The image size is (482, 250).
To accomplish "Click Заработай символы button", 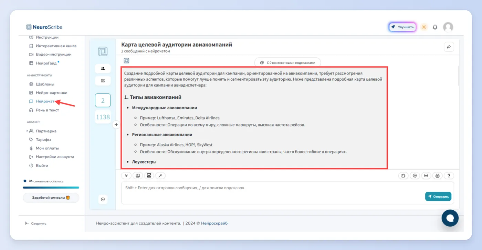I will [x=51, y=198].
